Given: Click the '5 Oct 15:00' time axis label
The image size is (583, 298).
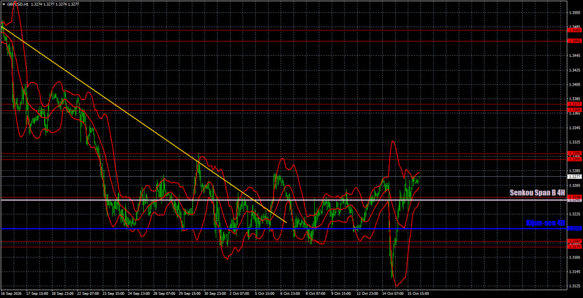Looking at the screenshot, I should [x=264, y=293].
